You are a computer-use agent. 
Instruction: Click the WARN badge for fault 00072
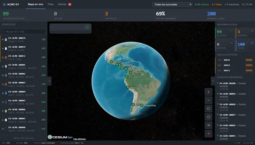[x=249, y=71]
